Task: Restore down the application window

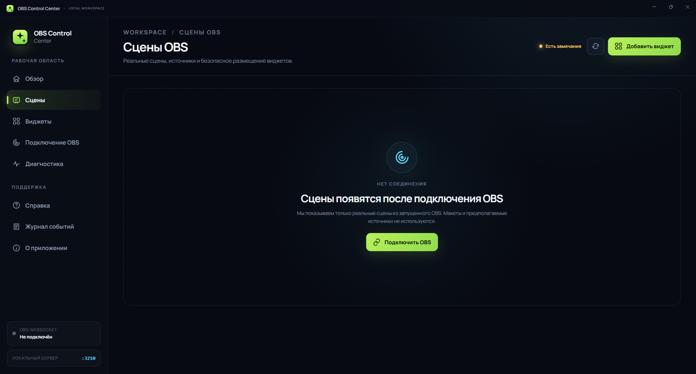Action: [671, 7]
